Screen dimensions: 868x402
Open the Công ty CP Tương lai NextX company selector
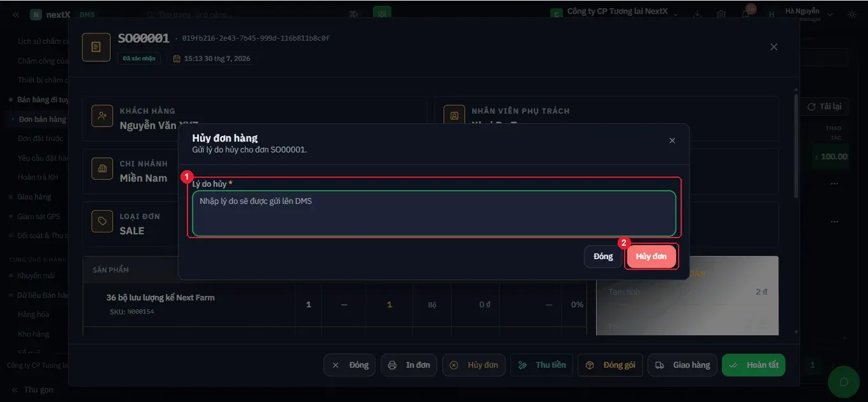[x=614, y=13]
